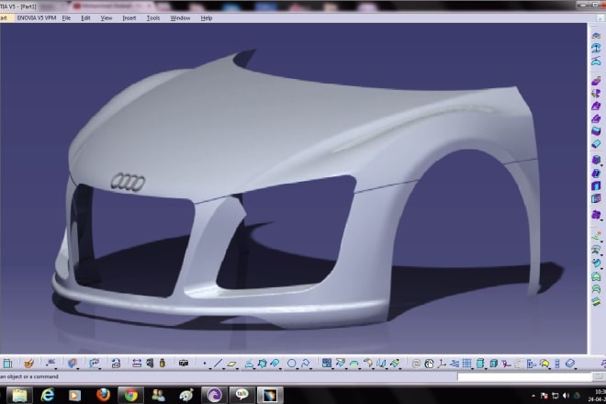Screen dimensions: 606x404
Task: Open Google Chrome from the taskbar
Action: pyautogui.click(x=130, y=395)
